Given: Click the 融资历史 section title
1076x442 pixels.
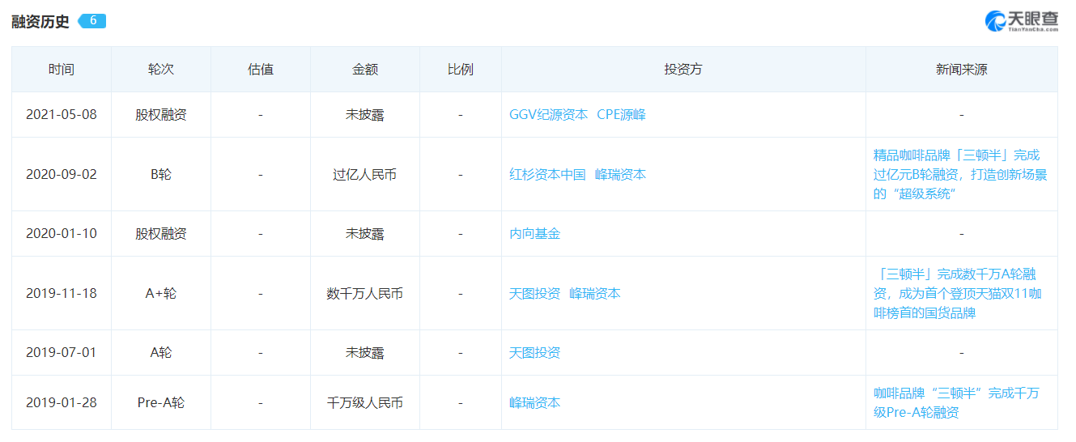Looking at the screenshot, I should coord(40,22).
